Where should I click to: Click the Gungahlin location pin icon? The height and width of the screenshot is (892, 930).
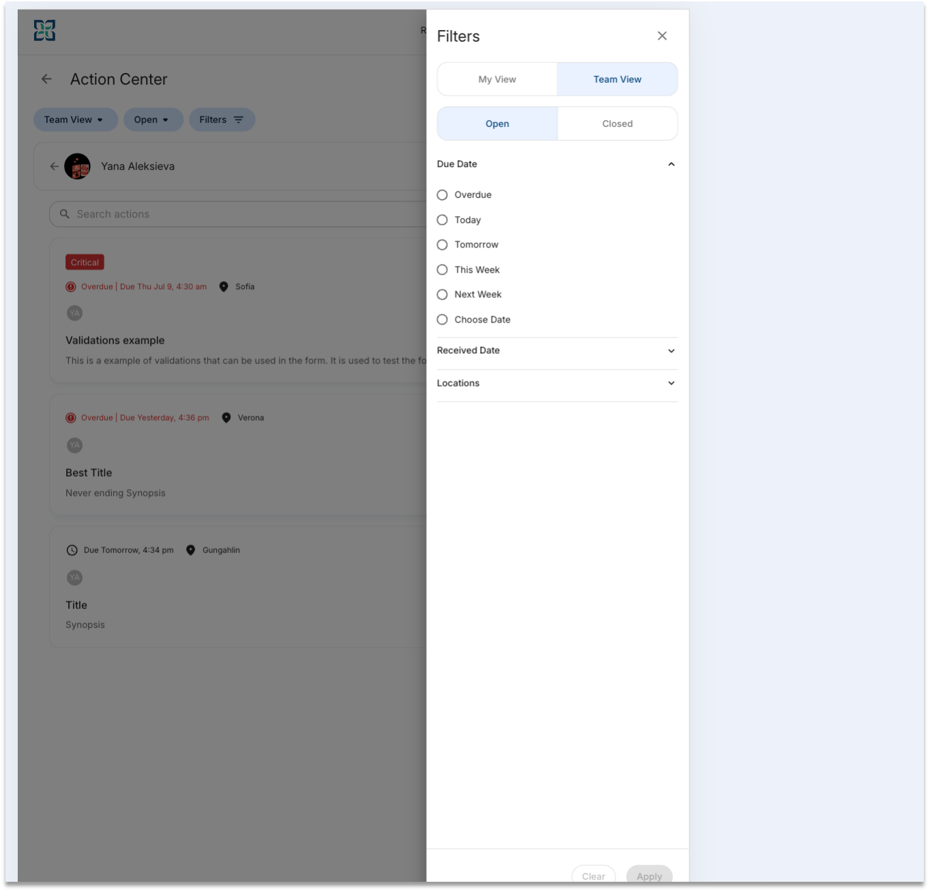click(191, 550)
